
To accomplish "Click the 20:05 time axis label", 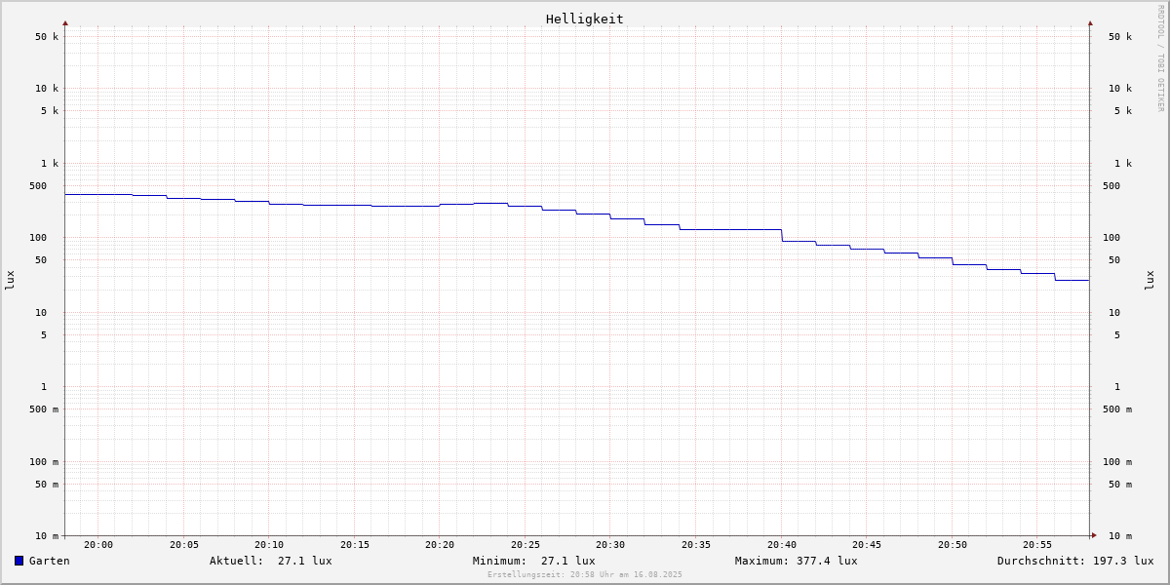I will pyautogui.click(x=184, y=545).
